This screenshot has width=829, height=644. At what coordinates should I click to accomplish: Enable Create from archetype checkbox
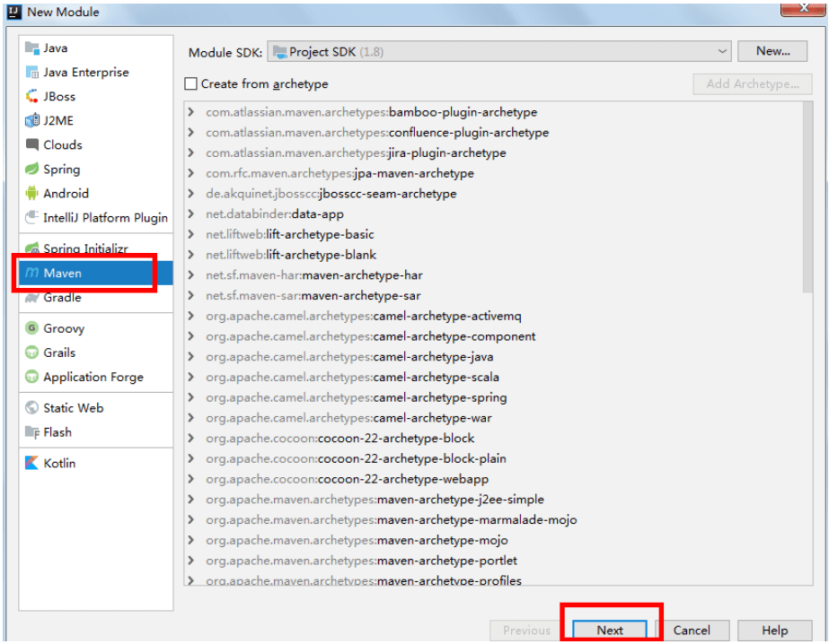click(191, 84)
